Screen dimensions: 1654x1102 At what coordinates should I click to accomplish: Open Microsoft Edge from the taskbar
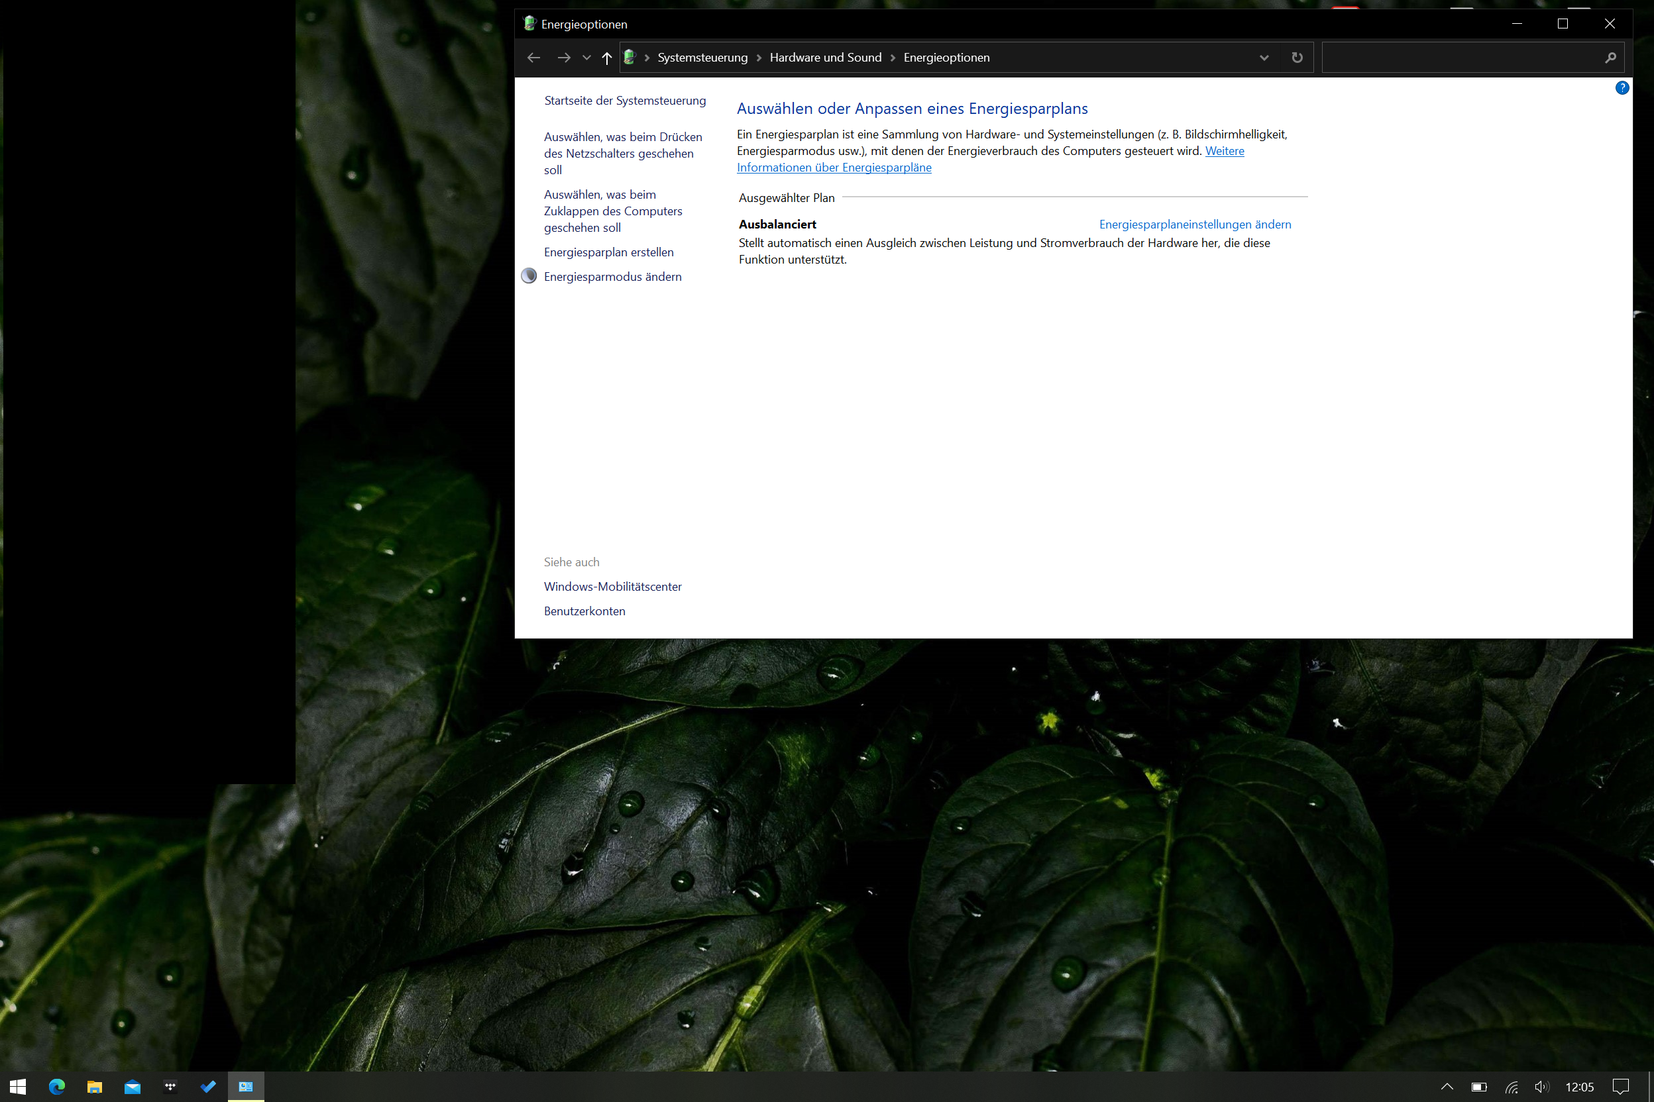pos(57,1087)
